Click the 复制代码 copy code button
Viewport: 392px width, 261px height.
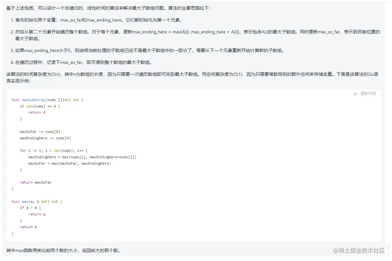point(368,93)
